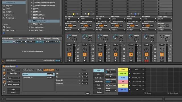Toggle the Mute button in Song Sketch
This screenshot has width=182, height=102.
(46, 70)
